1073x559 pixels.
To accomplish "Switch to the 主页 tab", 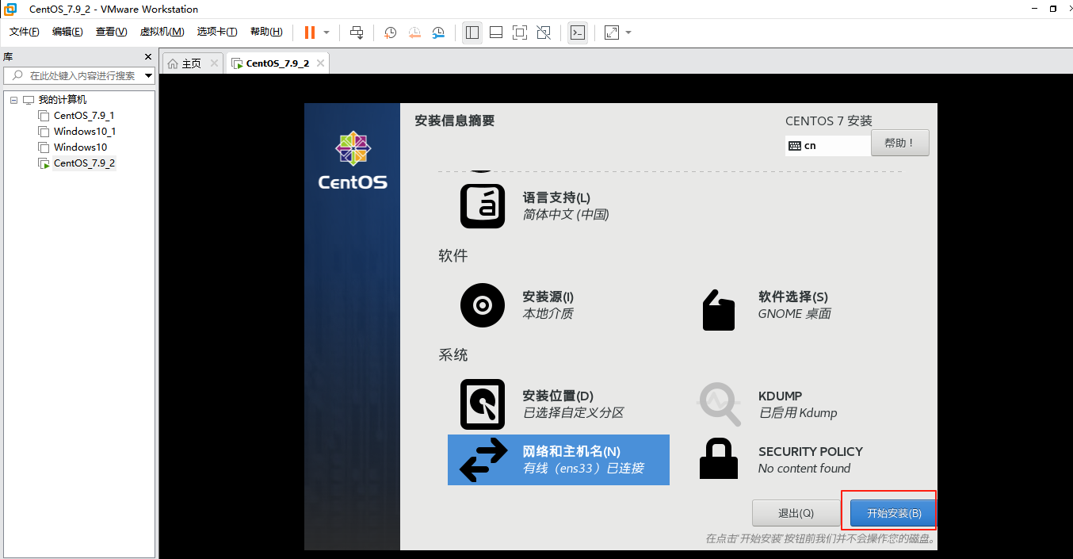I will pos(190,62).
